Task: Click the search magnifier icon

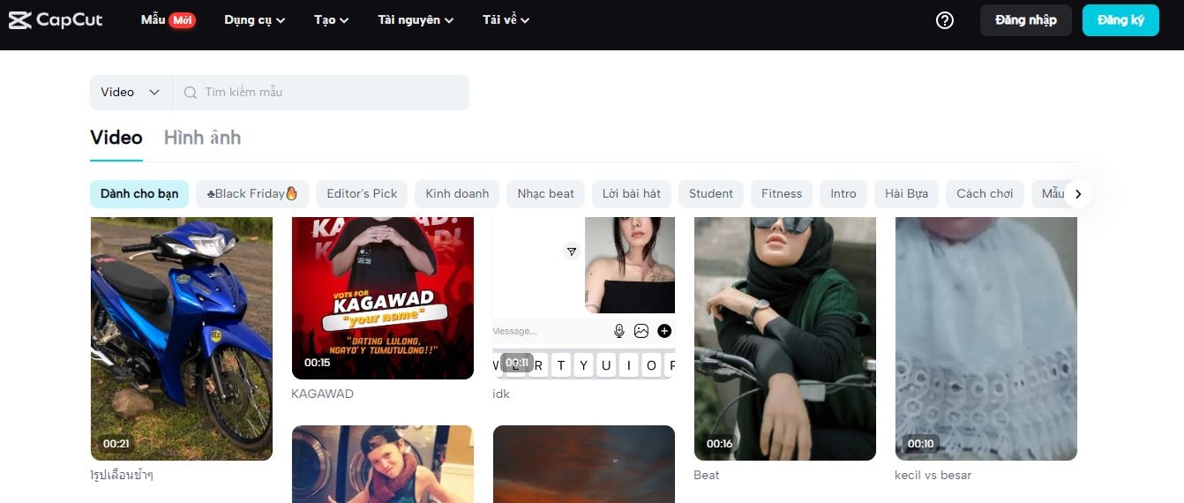Action: [x=190, y=93]
